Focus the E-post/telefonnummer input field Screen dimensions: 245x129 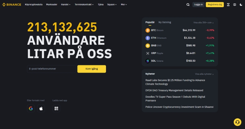[x=51, y=69]
